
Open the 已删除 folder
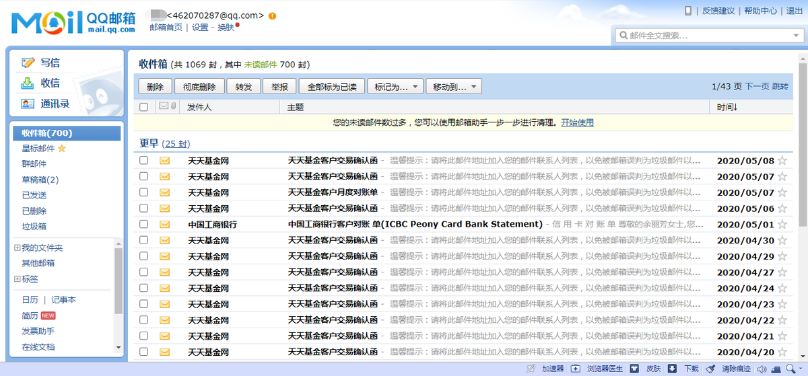34,211
